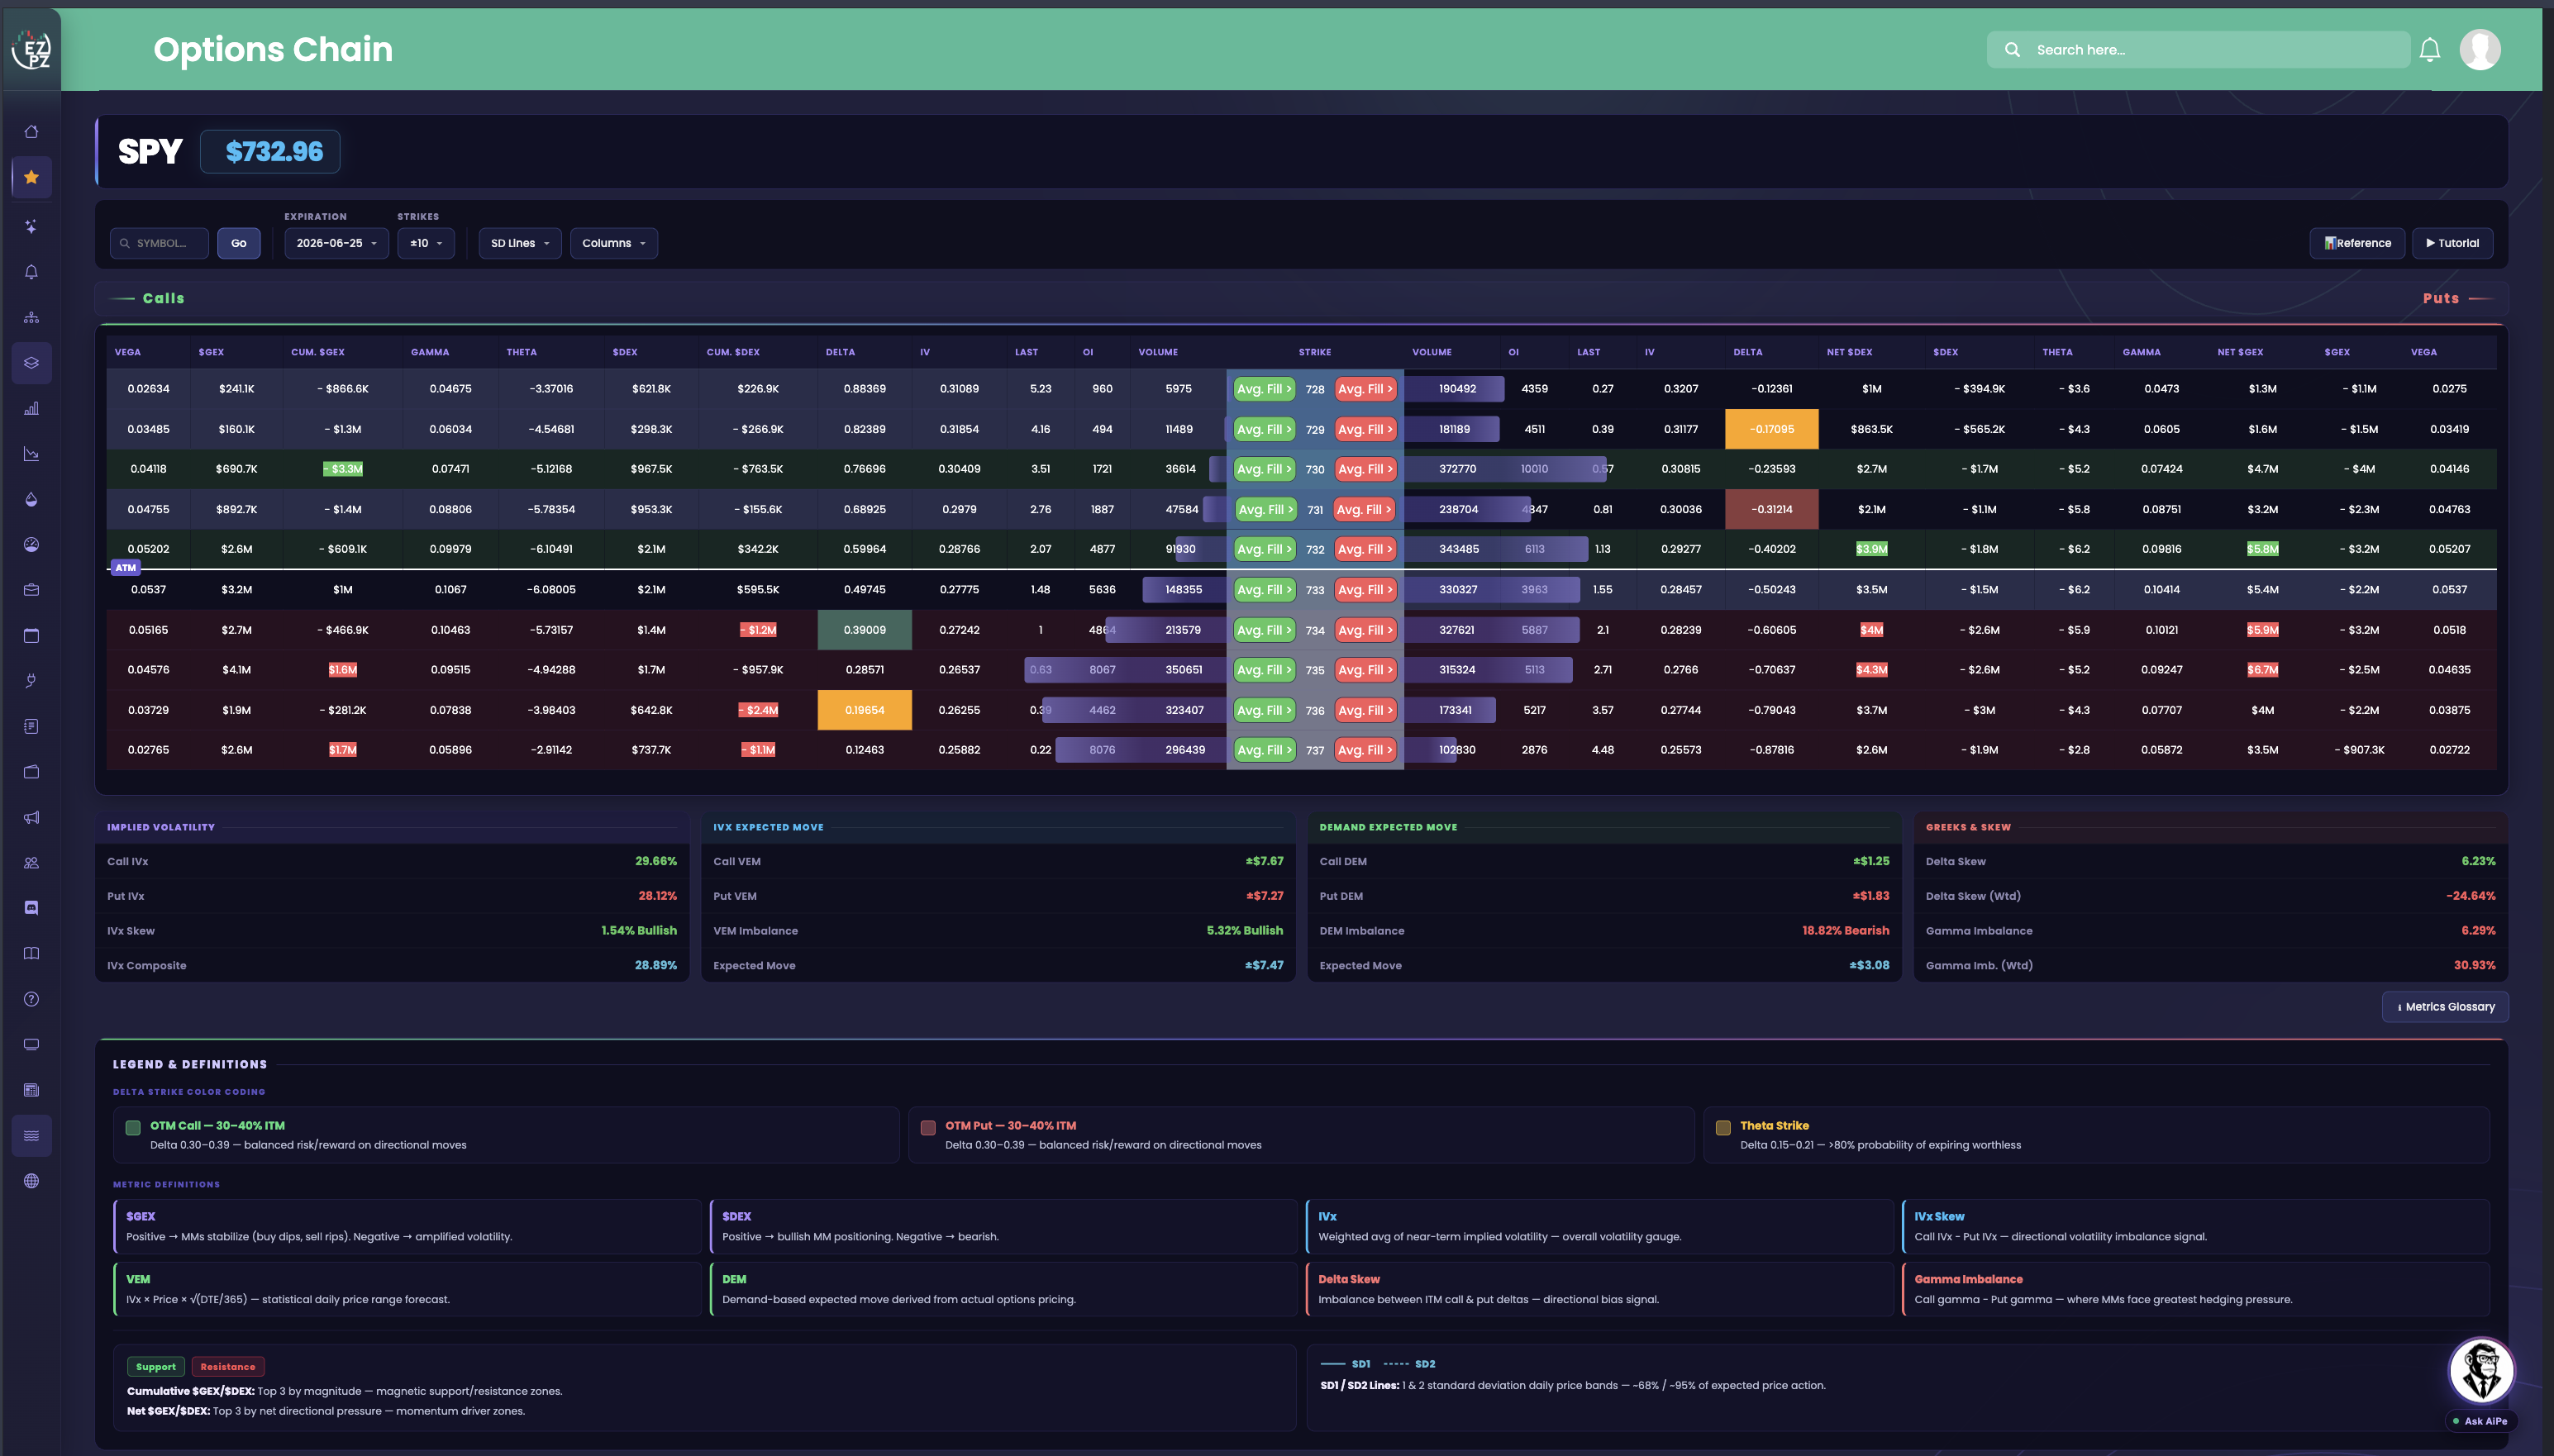2554x1456 pixels.
Task: Open the Metrics Glossary button
Action: (x=2445, y=1007)
